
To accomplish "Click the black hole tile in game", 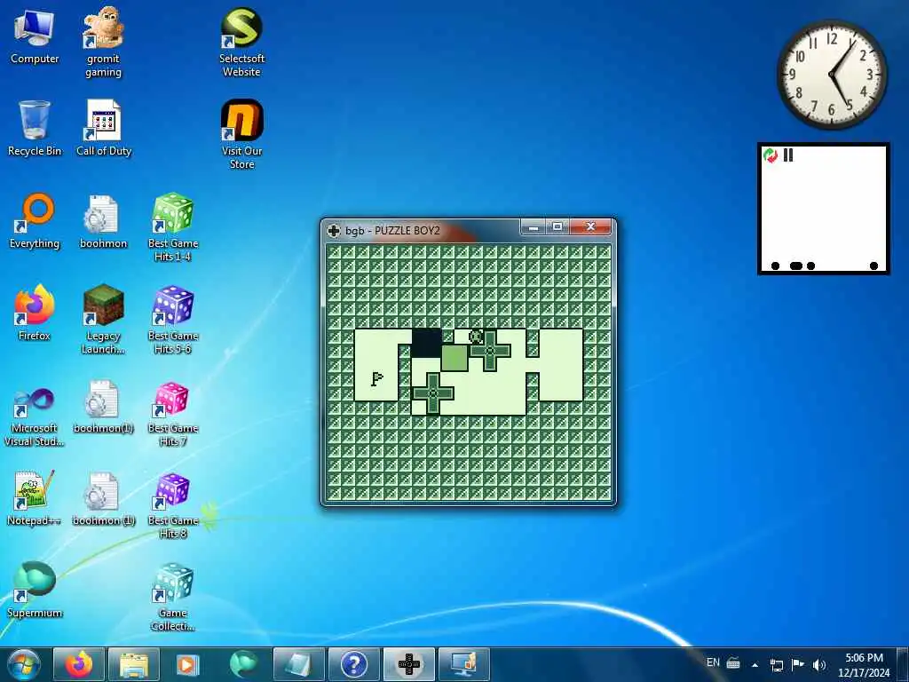I will tap(426, 343).
